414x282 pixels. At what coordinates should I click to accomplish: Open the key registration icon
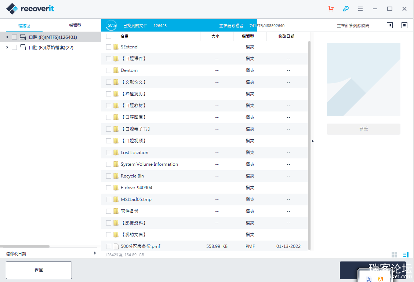tap(346, 9)
